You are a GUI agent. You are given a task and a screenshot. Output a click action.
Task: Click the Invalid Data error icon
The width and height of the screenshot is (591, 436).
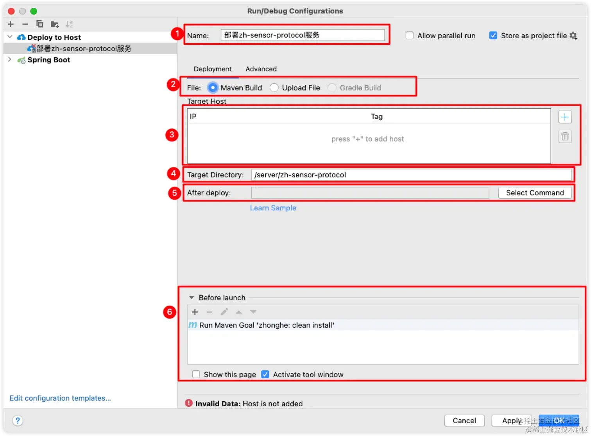pyautogui.click(x=189, y=403)
